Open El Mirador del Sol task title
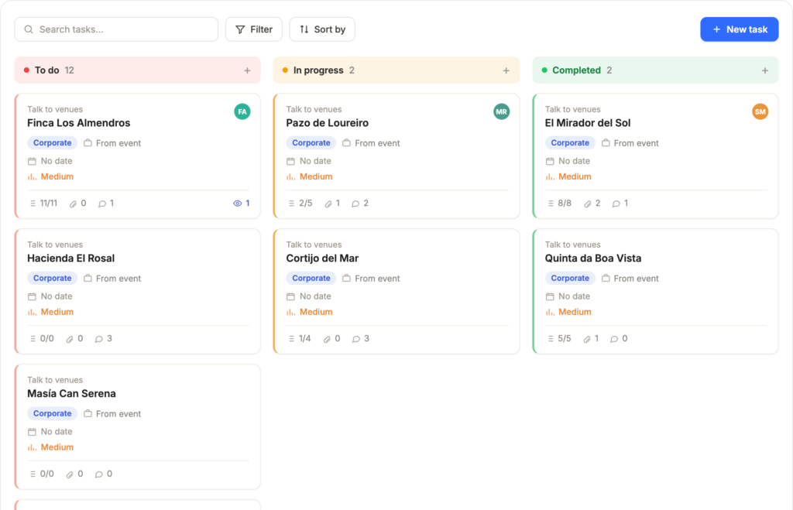793x510 pixels. (588, 123)
